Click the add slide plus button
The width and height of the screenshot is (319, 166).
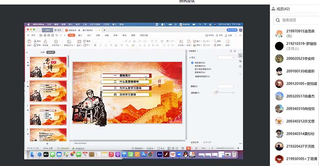coord(47,143)
